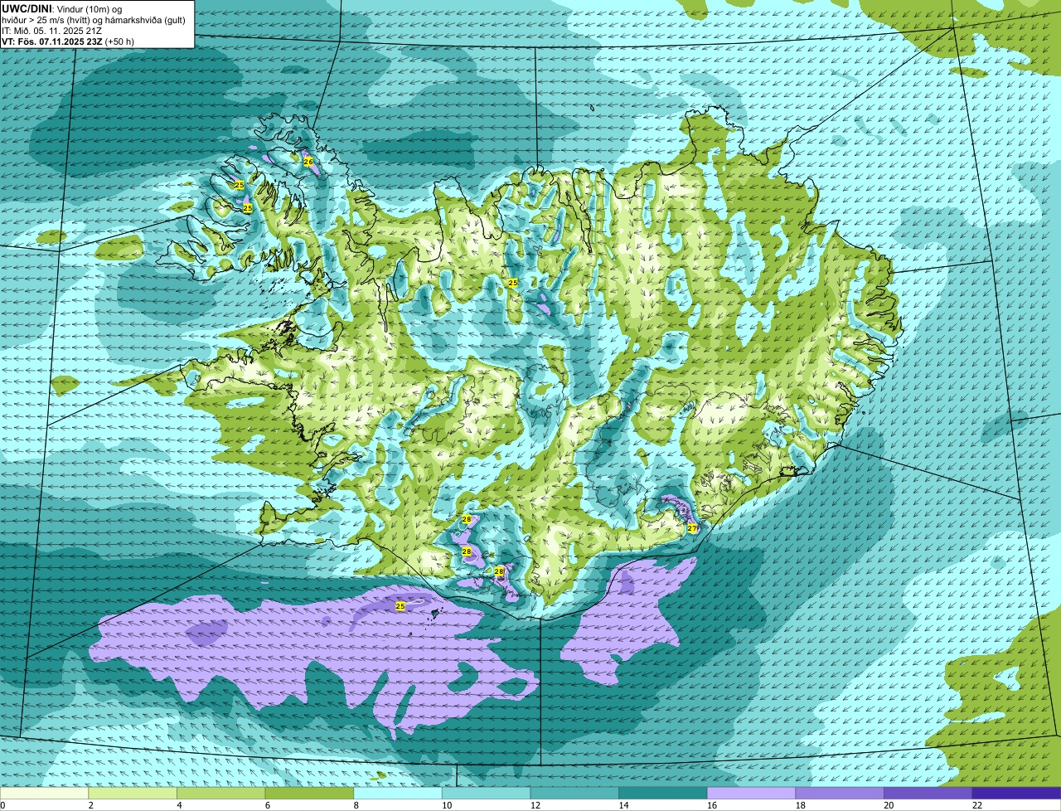Image resolution: width=1061 pixels, height=811 pixels.
Task: Click the legend tick label '4'
Action: click(179, 805)
